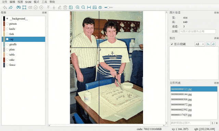
Task: Click the canvas horizontal scrollbar right arrow
Action: tap(164, 126)
